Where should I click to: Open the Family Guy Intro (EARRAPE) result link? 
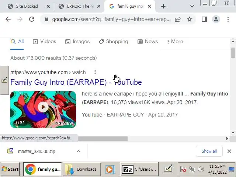(x=76, y=82)
